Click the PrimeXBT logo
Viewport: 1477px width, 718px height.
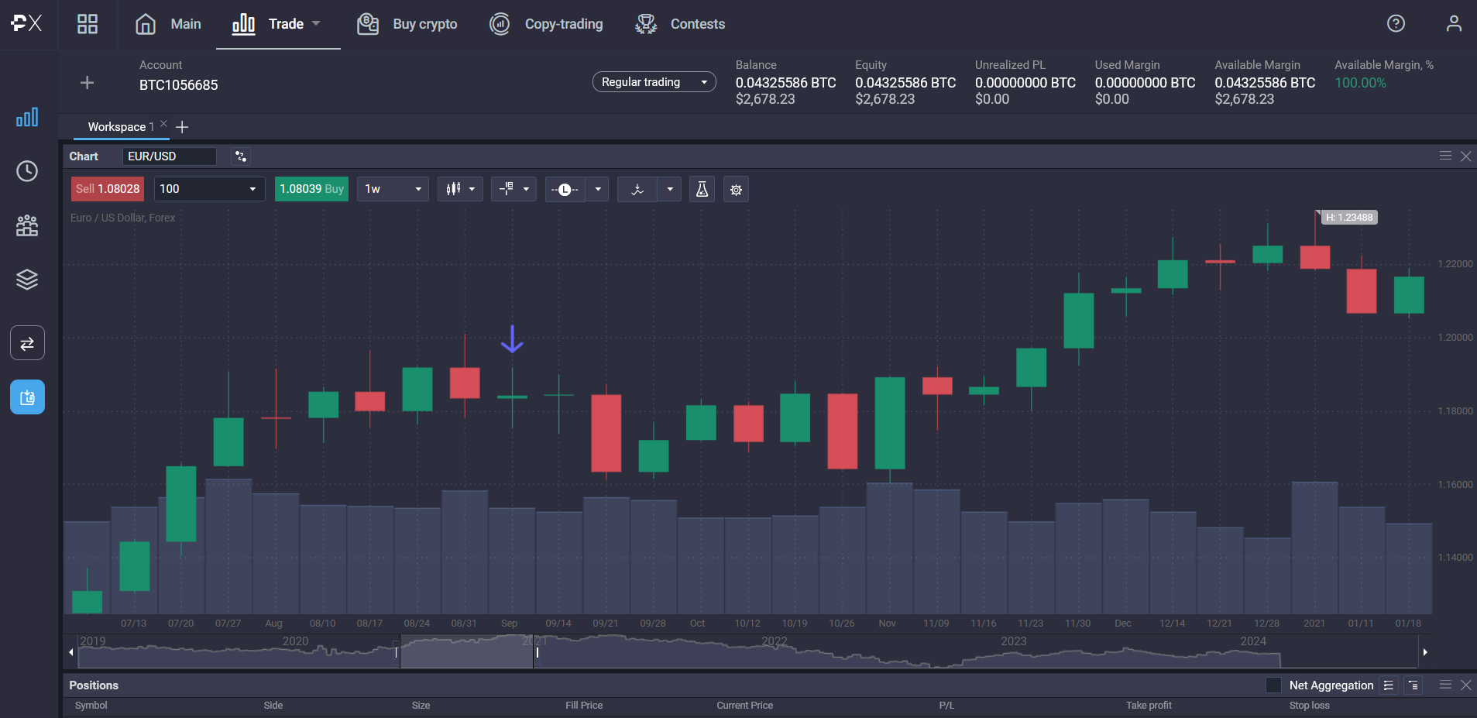[x=26, y=23]
